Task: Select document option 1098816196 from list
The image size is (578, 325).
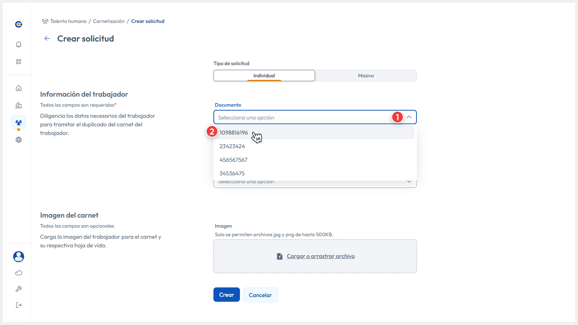Action: (233, 132)
